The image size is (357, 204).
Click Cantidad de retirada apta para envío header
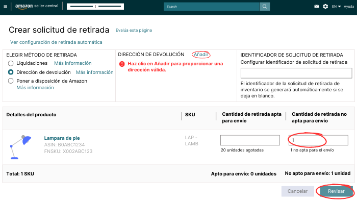(251, 117)
